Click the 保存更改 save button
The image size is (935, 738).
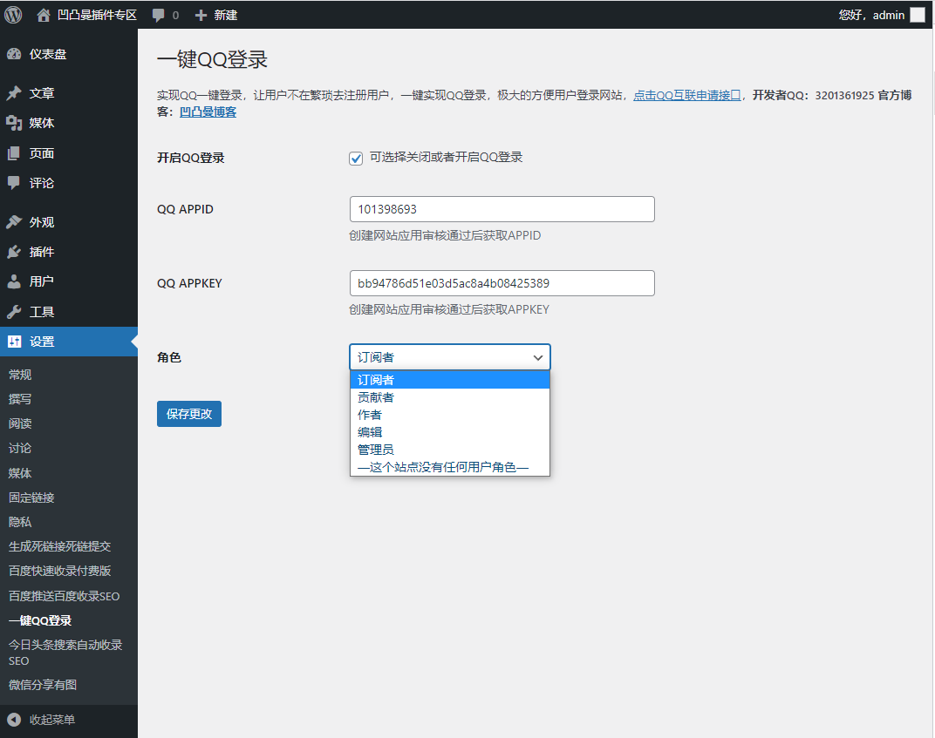click(188, 414)
